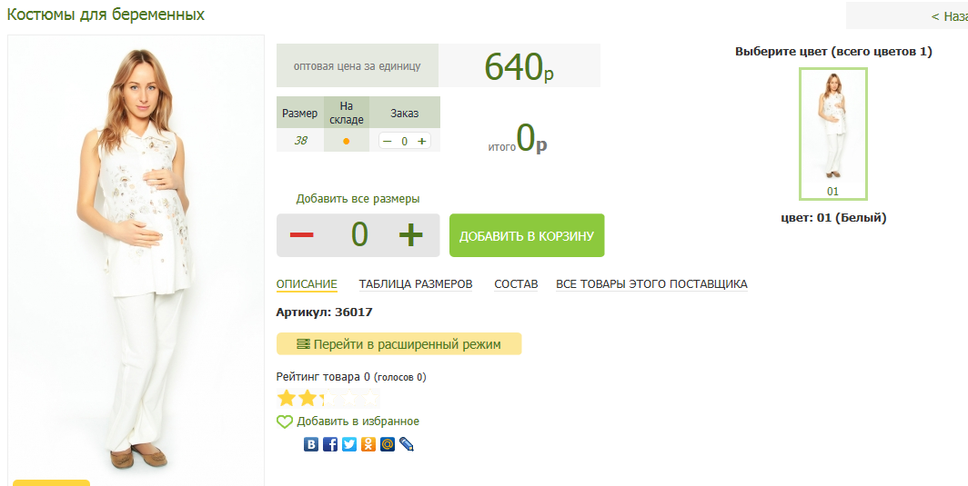The width and height of the screenshot is (968, 486).
Task: Open 'Костюмы для беременных' category link
Action: pyautogui.click(x=106, y=15)
